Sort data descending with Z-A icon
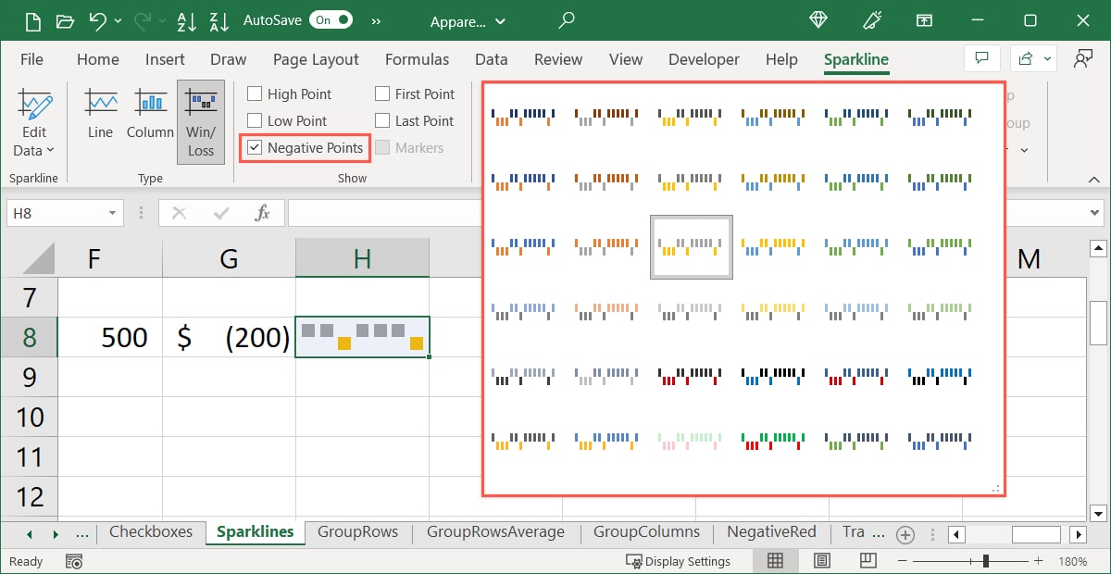Image resolution: width=1111 pixels, height=574 pixels. click(218, 20)
